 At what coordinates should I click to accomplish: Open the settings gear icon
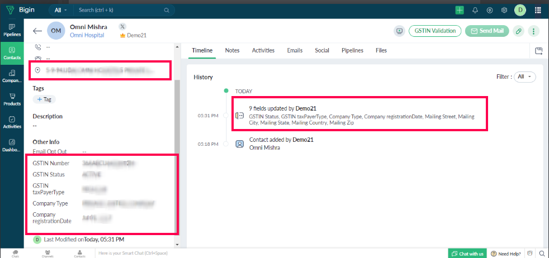[x=504, y=10]
